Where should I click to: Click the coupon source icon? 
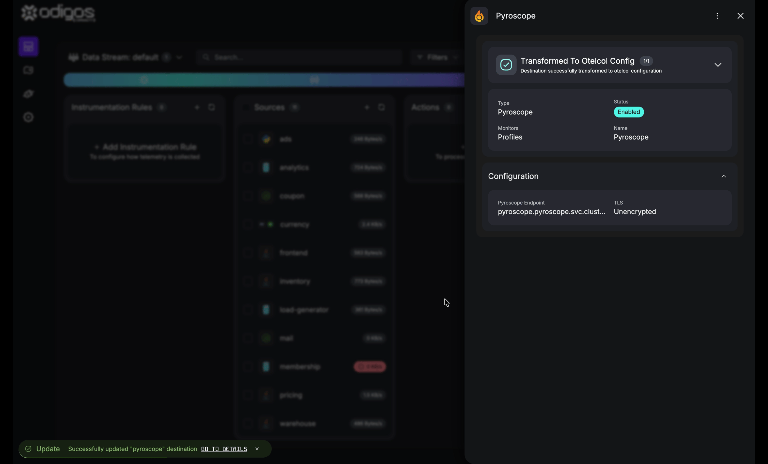266,196
